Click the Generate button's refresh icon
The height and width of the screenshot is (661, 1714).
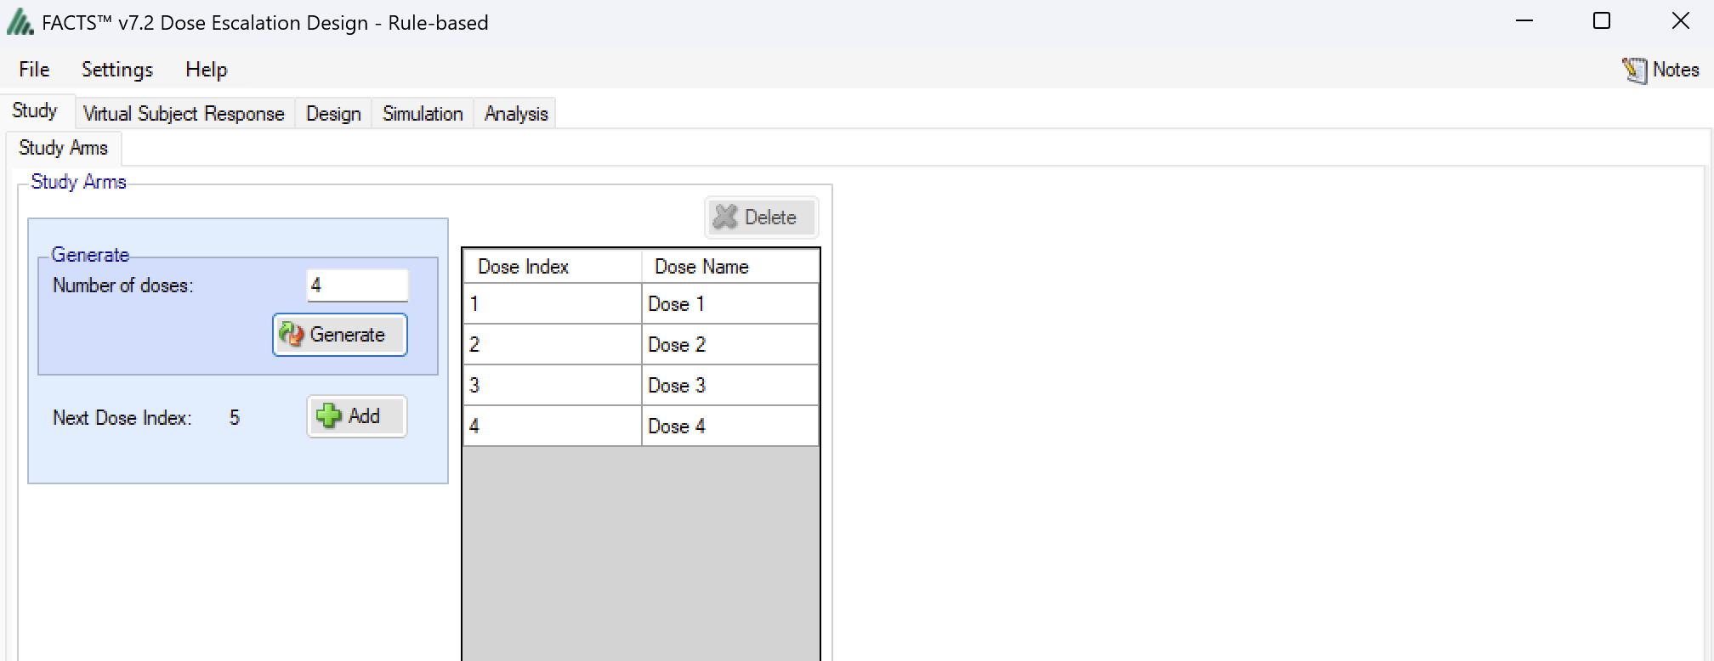click(292, 335)
